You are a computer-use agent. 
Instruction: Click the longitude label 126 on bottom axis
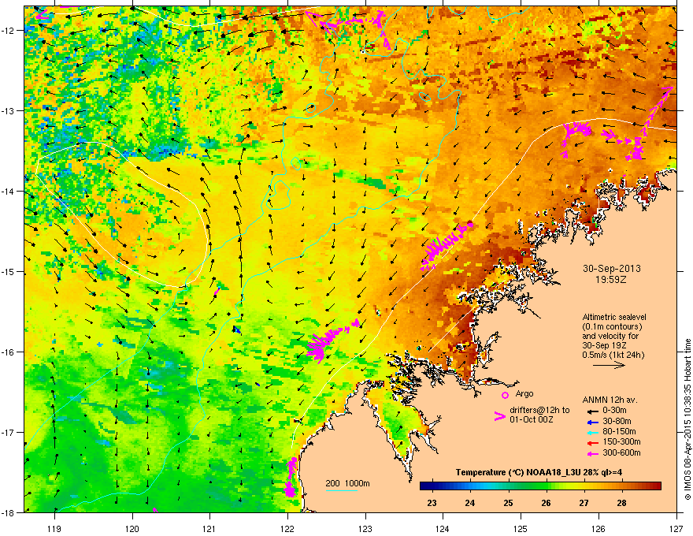pyautogui.click(x=598, y=528)
